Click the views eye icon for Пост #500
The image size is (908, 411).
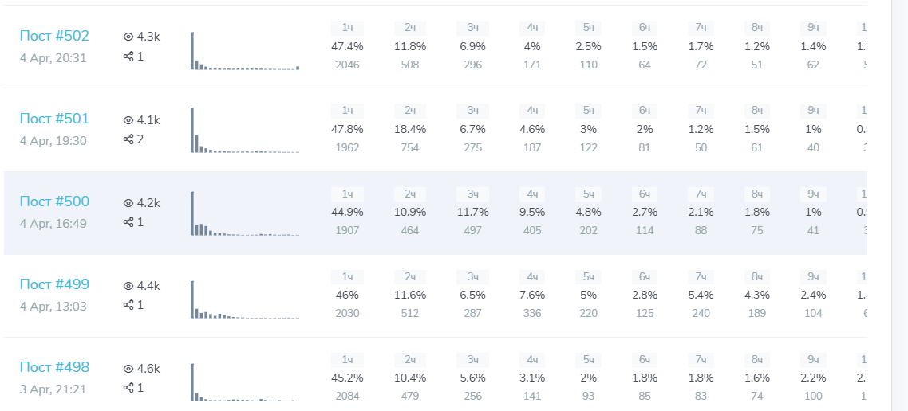pos(128,203)
